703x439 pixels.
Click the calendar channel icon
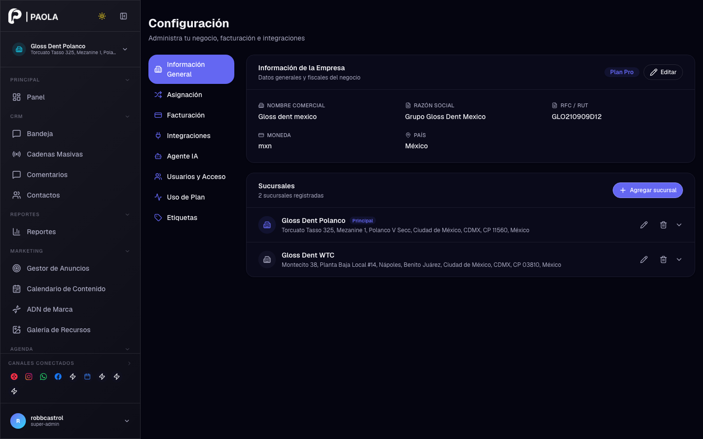(87, 377)
